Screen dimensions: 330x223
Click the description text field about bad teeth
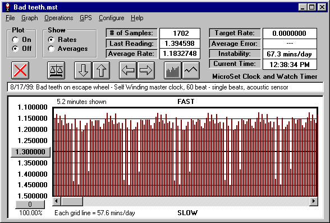(165, 87)
